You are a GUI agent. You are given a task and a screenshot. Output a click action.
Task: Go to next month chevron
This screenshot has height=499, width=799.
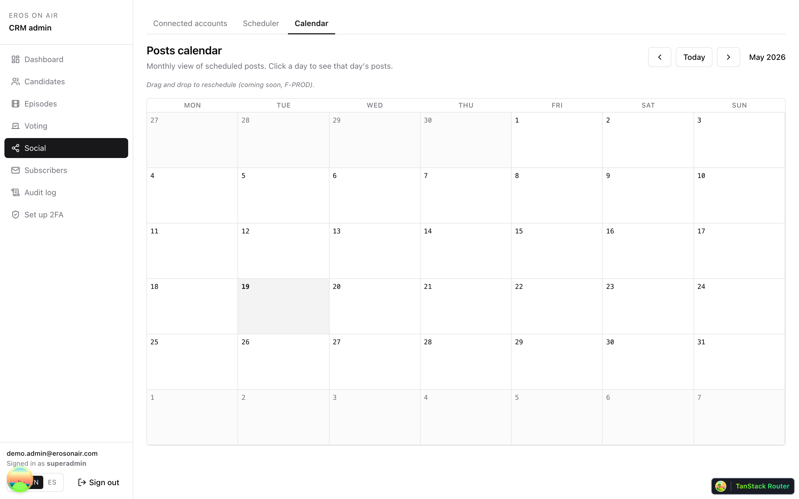click(728, 57)
